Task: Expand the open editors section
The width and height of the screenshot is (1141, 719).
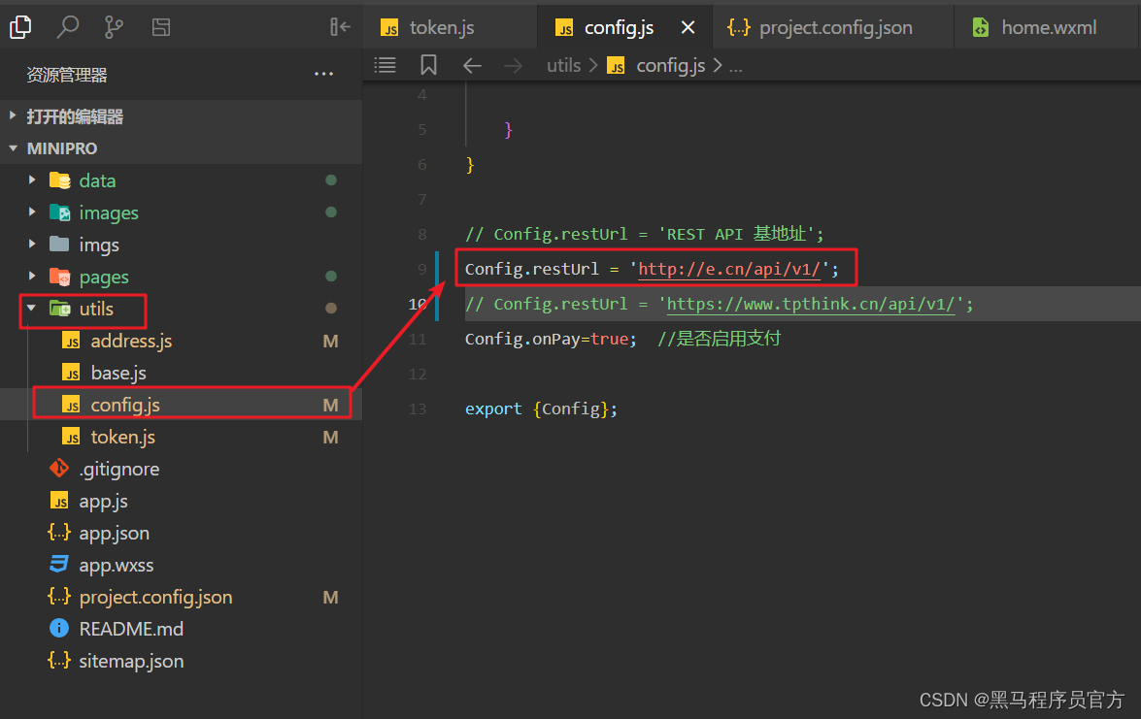Action: point(182,116)
